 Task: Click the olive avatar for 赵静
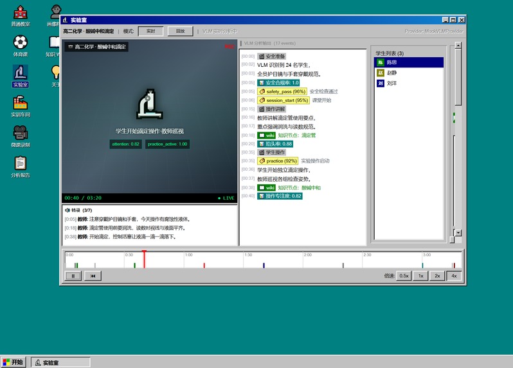380,73
